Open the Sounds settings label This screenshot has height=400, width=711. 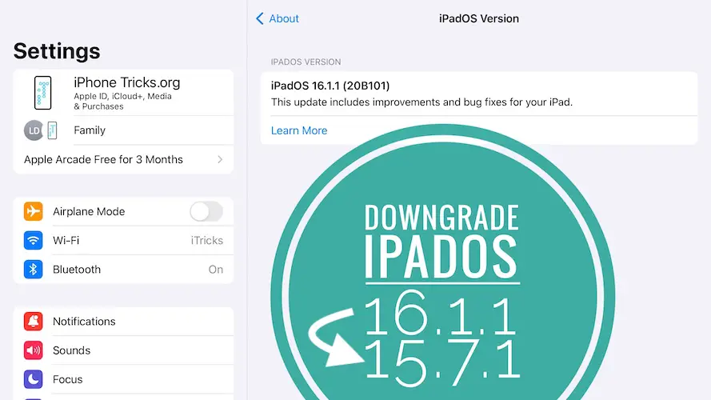(71, 350)
